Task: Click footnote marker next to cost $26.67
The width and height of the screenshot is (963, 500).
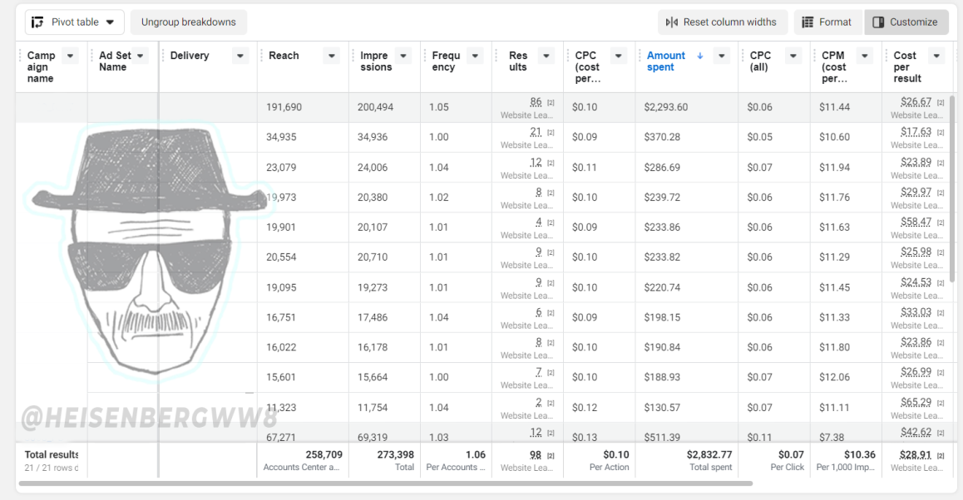Action: pyautogui.click(x=941, y=102)
